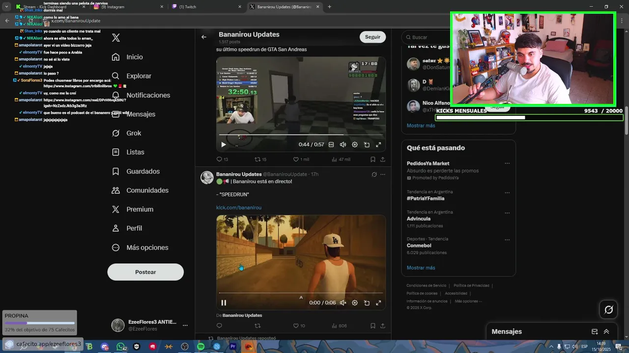This screenshot has width=629, height=353.
Task: Click Grok explain icon on the directo post
Action: click(x=374, y=175)
